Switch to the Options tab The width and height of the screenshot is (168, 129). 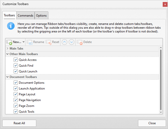pos(41,16)
